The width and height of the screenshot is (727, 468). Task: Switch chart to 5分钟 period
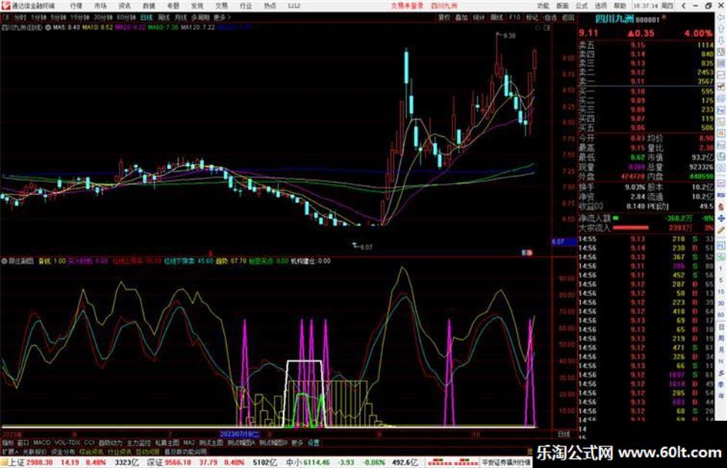pyautogui.click(x=58, y=17)
